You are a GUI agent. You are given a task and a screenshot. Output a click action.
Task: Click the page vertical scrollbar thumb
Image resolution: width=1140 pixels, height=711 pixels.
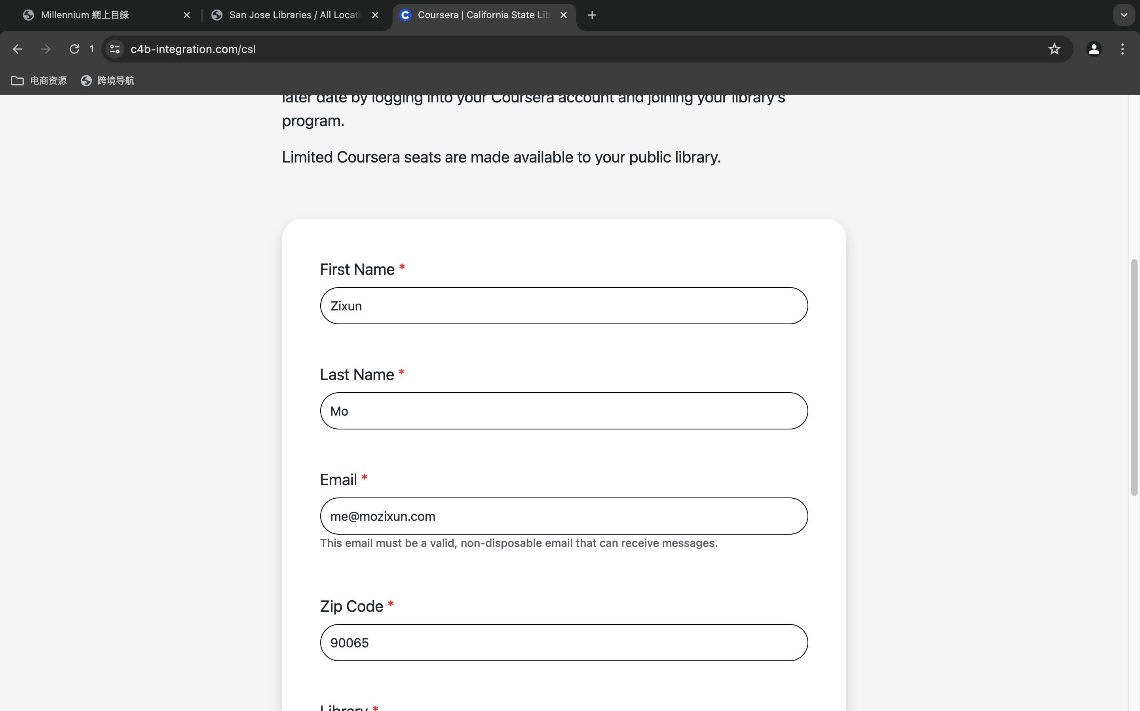click(x=1134, y=377)
